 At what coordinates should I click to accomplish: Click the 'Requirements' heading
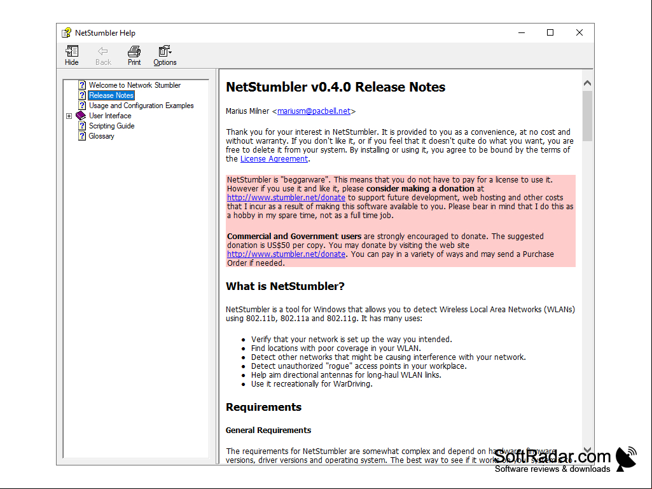pyautogui.click(x=263, y=407)
